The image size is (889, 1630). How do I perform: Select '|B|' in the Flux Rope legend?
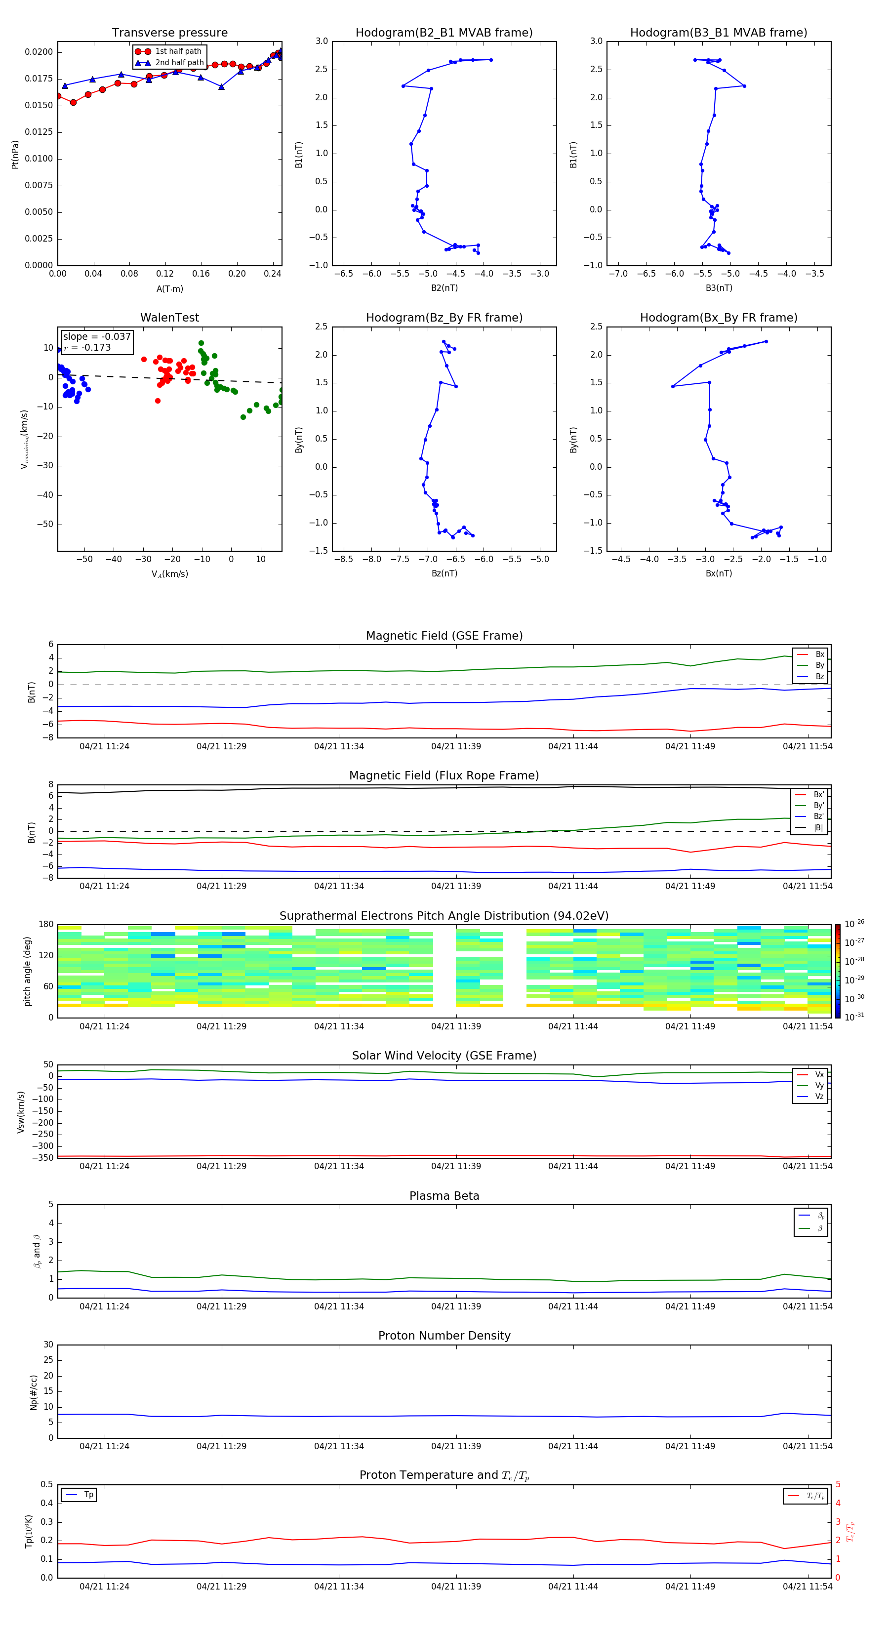coord(810,828)
